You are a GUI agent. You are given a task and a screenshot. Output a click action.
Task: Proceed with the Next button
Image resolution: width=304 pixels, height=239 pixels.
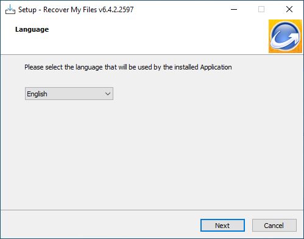pos(222,226)
